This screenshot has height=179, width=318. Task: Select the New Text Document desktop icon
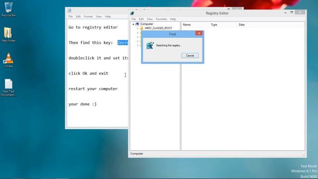click(x=8, y=88)
